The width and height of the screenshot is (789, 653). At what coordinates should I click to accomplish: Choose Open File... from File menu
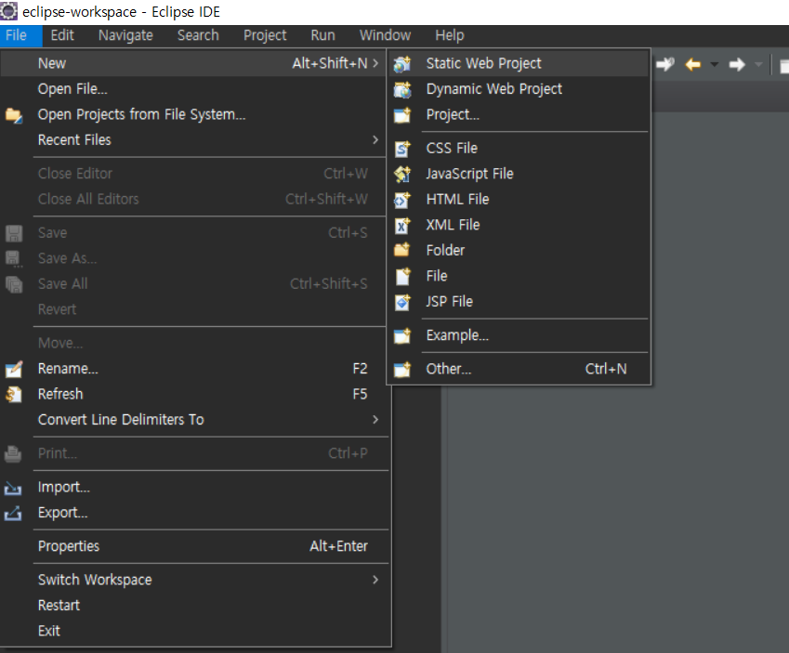[193, 89]
